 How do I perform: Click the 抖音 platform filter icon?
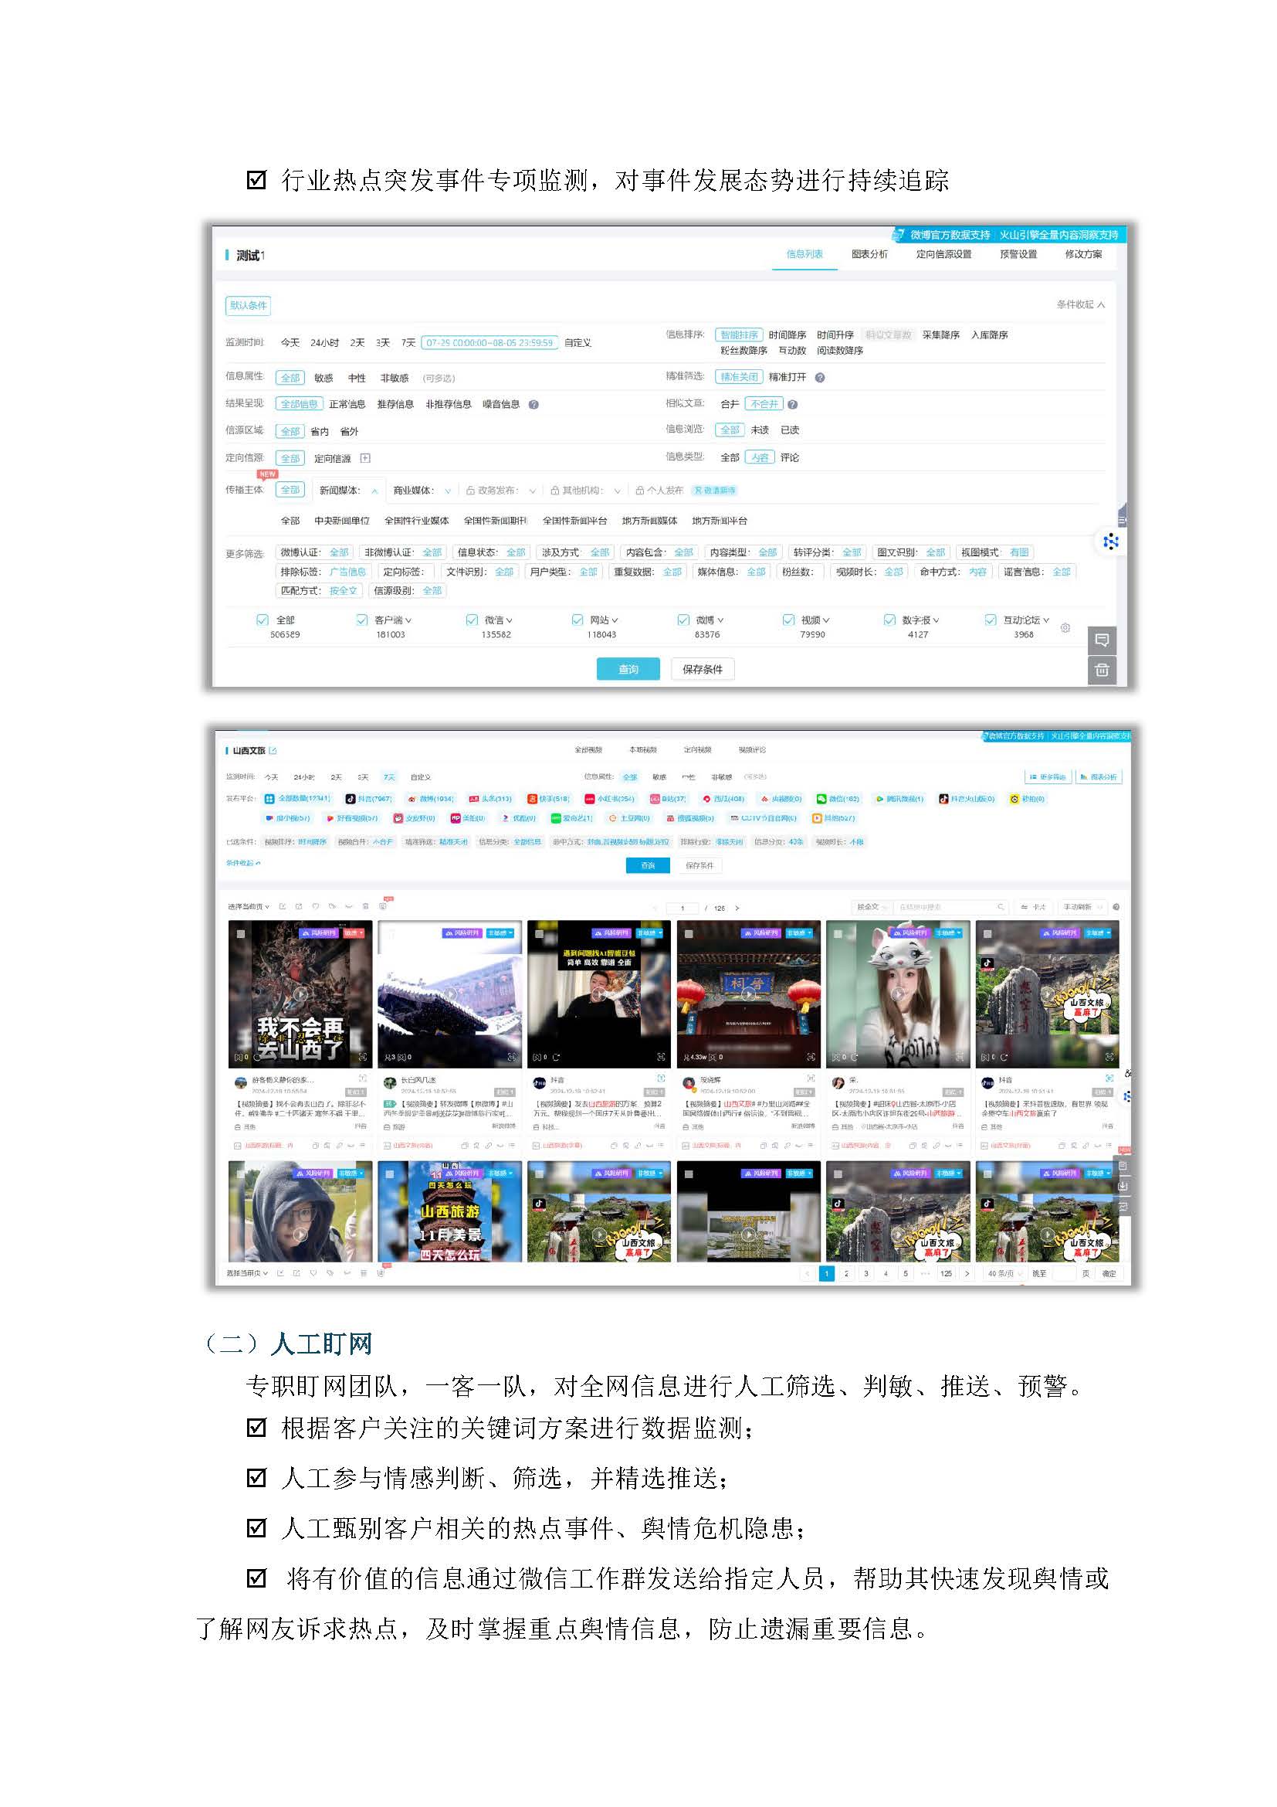tap(351, 799)
